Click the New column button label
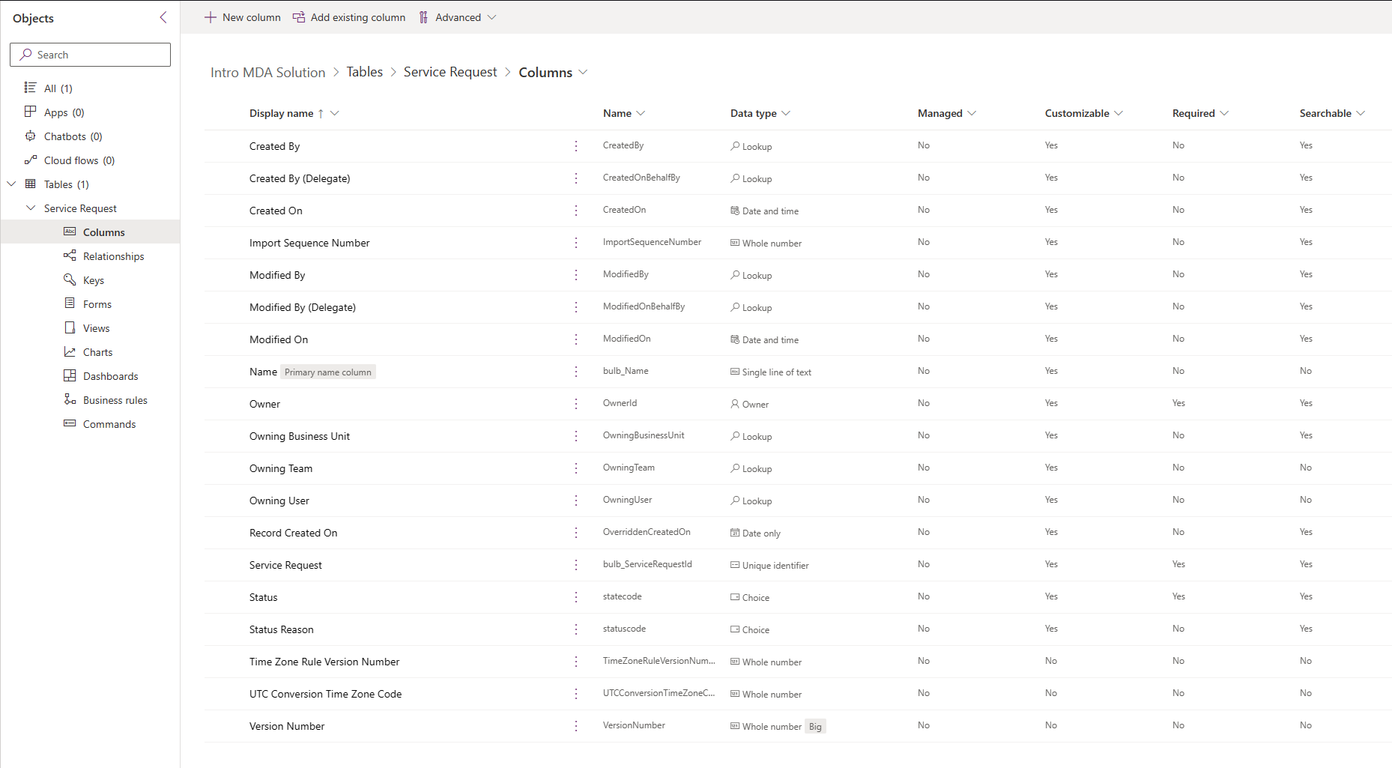 point(252,17)
